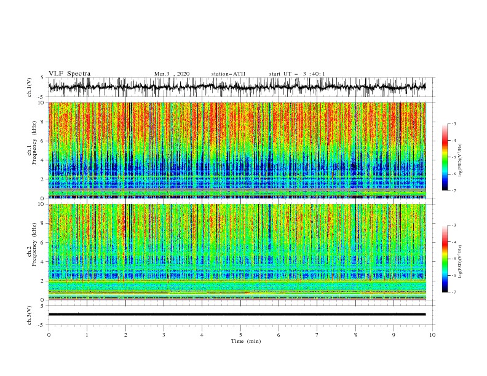
Task: Click the time axis tick label "1"
Action: pos(87,335)
